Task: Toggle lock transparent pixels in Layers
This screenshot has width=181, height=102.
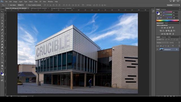Action: click(x=161, y=46)
